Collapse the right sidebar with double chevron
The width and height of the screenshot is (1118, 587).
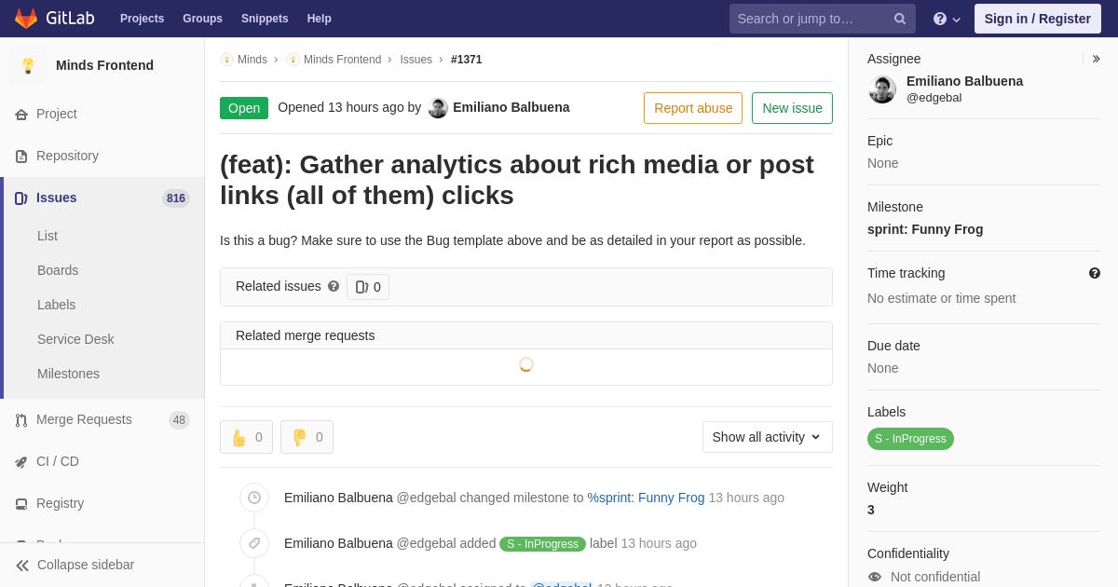[1096, 59]
